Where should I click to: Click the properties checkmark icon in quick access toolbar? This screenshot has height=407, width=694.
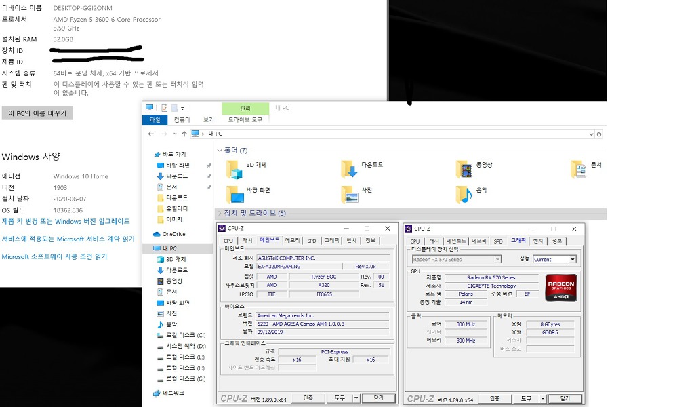pyautogui.click(x=164, y=108)
